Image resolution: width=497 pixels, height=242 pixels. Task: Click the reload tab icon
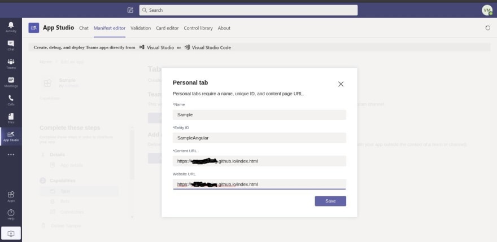click(488, 28)
